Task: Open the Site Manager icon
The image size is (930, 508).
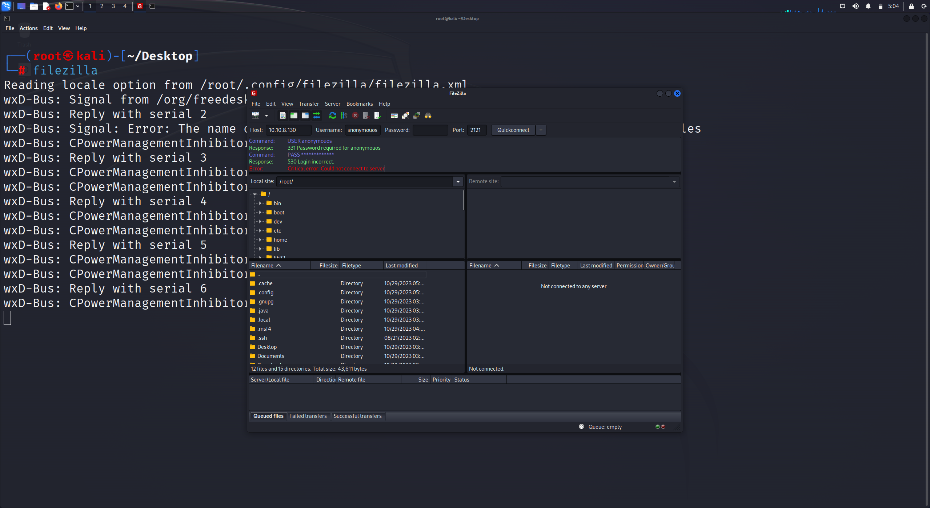Action: [x=256, y=116]
